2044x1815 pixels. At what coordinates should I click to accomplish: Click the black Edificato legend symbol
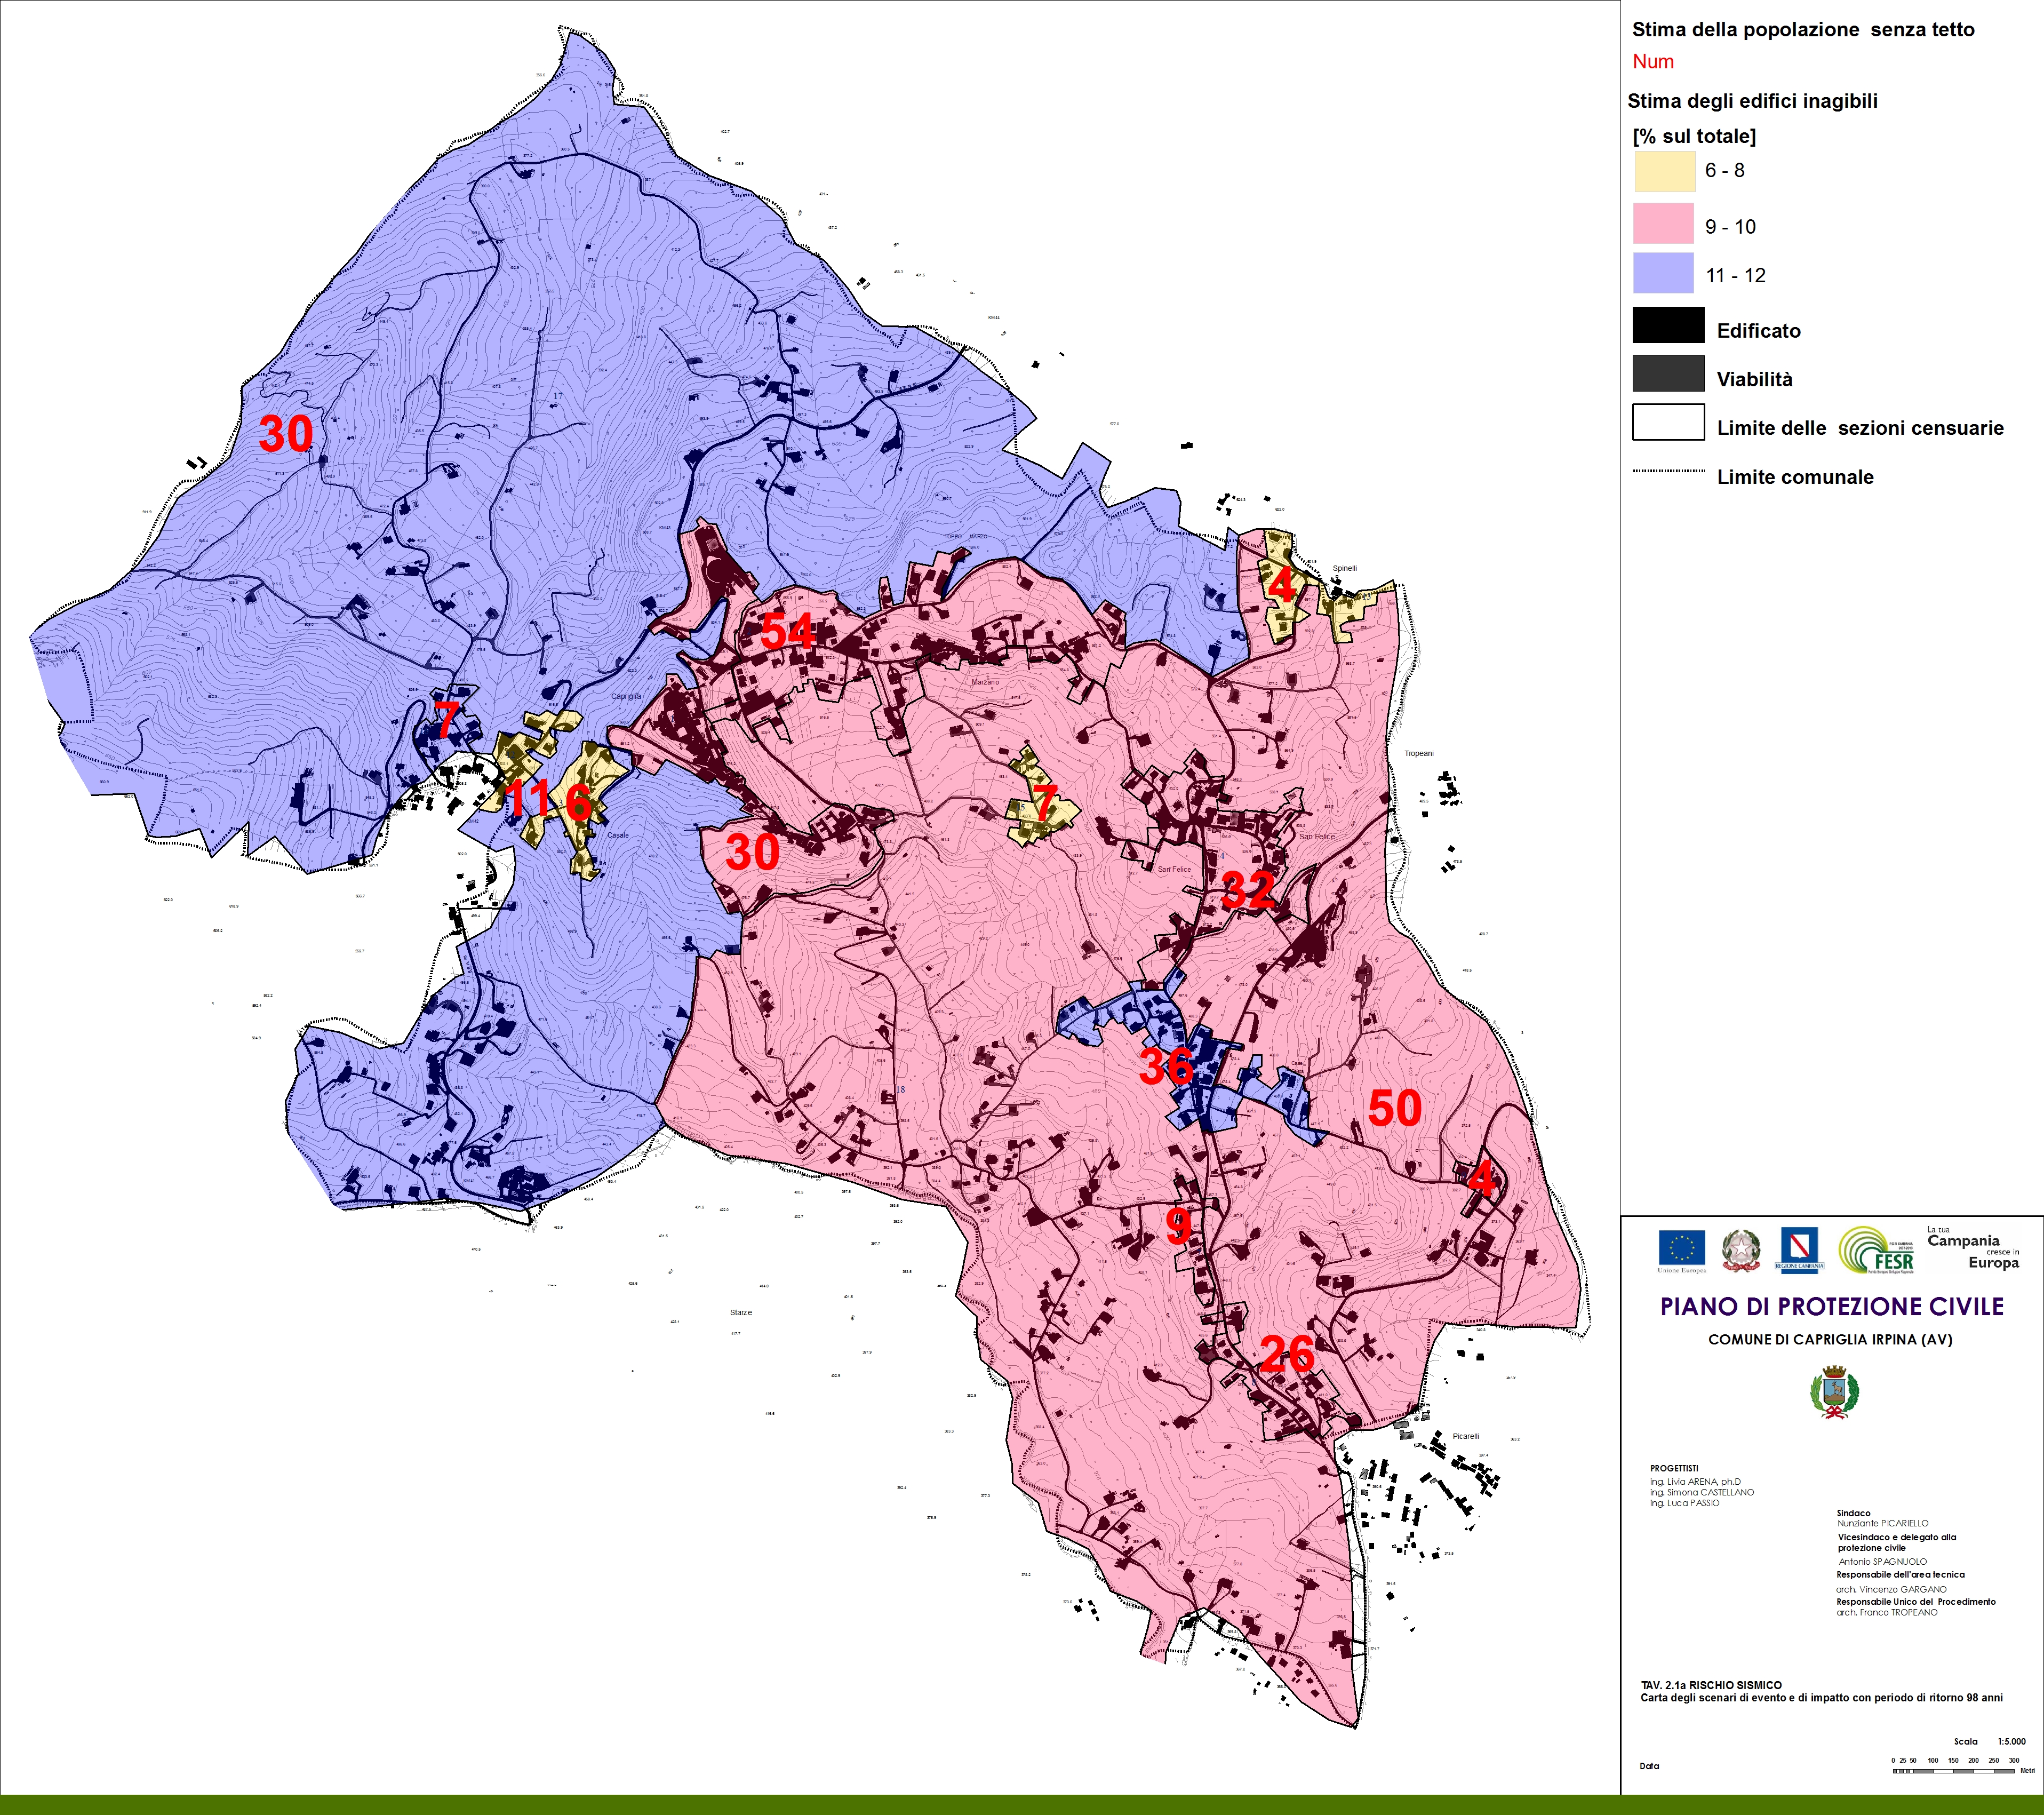coord(1668,325)
